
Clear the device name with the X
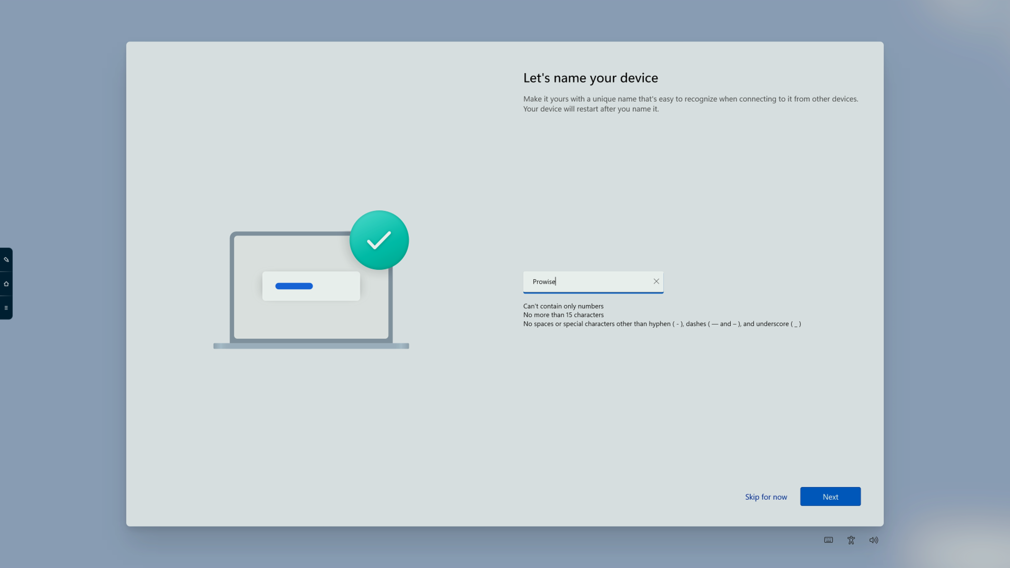click(656, 281)
